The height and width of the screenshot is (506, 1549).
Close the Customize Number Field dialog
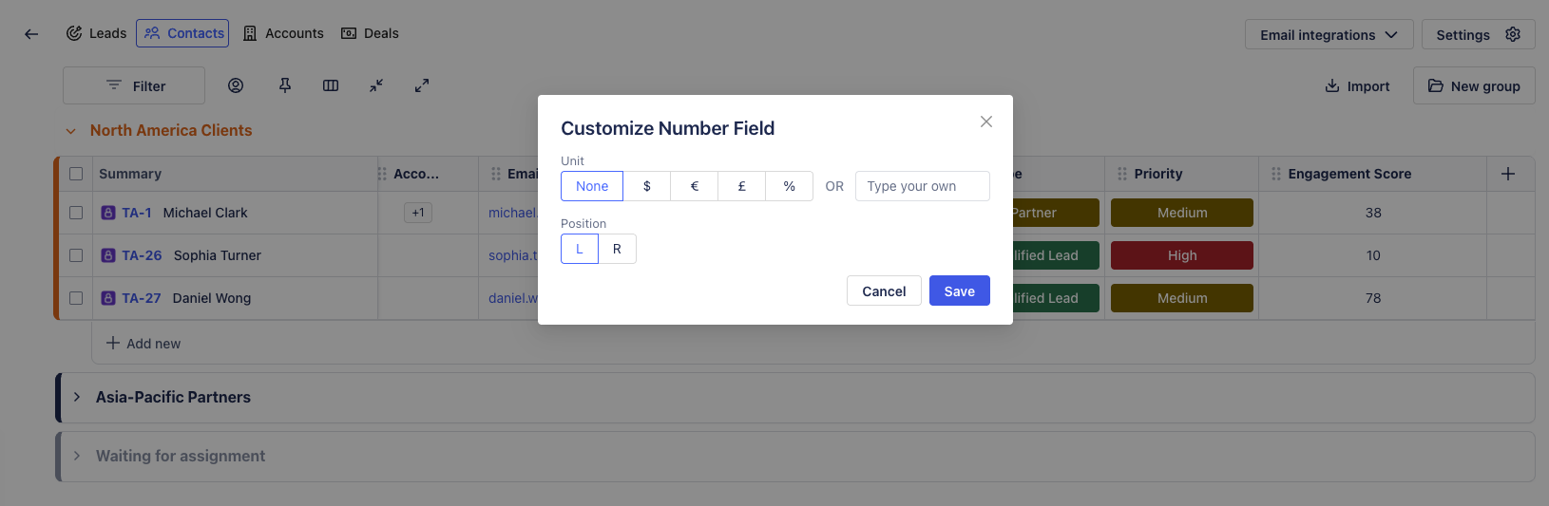(986, 122)
